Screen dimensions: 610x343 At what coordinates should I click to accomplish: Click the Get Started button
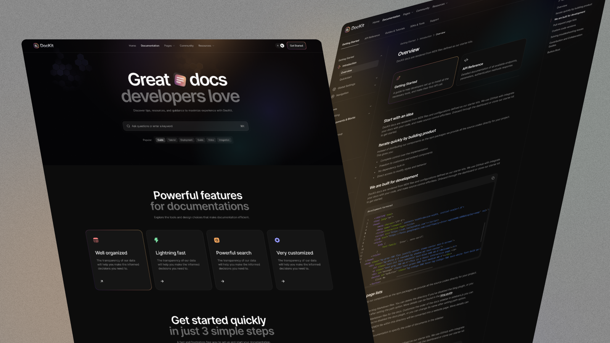pyautogui.click(x=296, y=46)
